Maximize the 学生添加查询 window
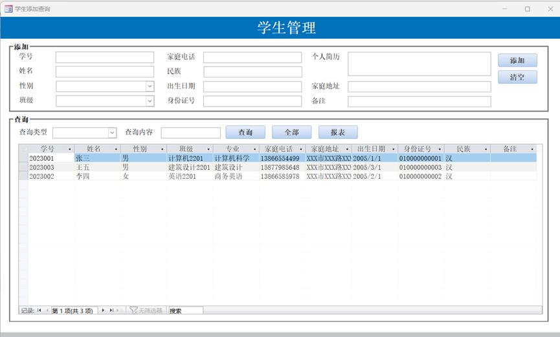 [x=528, y=9]
